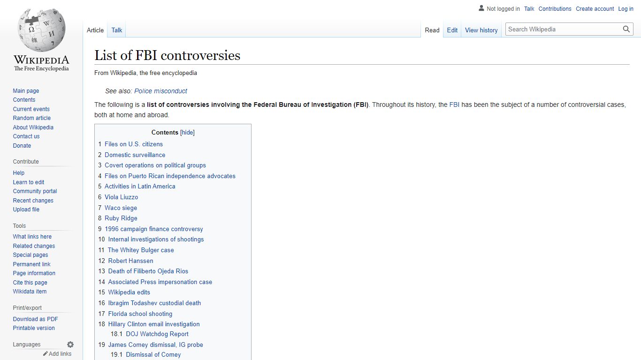Jump to Robert Hanssen section
This screenshot has width=641, height=360.
pyautogui.click(x=131, y=261)
